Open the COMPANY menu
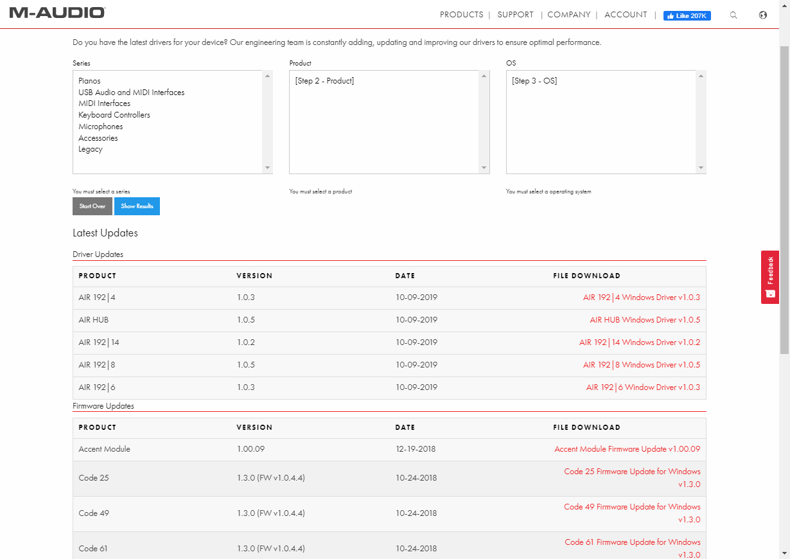This screenshot has height=559, width=790. 569,15
